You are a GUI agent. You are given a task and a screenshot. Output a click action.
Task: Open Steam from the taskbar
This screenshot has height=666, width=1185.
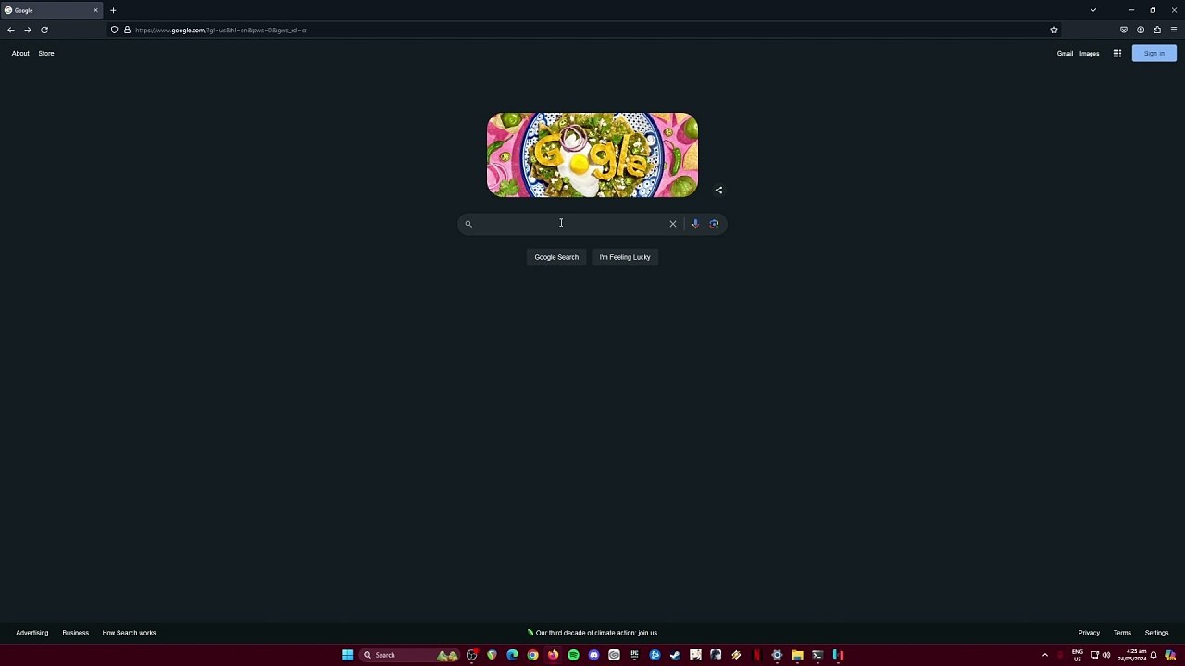675,655
